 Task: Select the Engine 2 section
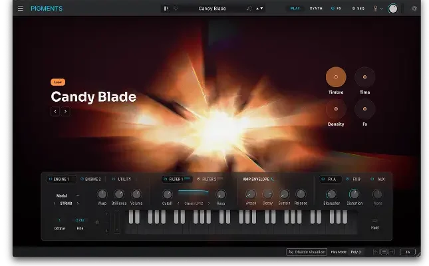click(91, 179)
